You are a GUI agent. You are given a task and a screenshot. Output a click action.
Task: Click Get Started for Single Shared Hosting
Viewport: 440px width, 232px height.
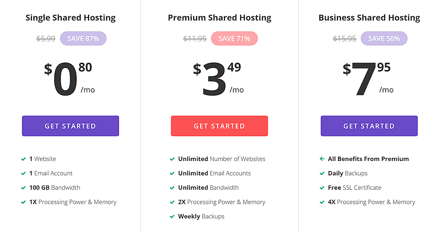pyautogui.click(x=70, y=126)
